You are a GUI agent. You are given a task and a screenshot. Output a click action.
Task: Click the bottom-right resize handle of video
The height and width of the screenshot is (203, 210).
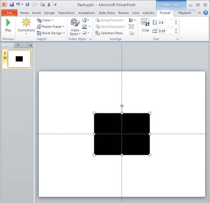[x=150, y=155]
